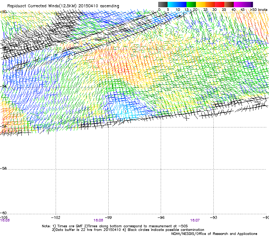Click the 'Times are GMT' note line
The image size is (269, 236).
[115, 226]
